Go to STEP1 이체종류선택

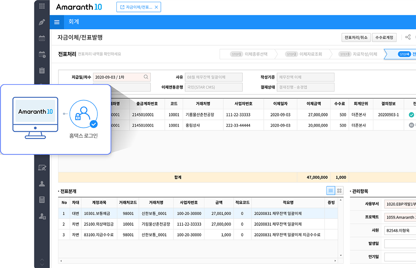pyautogui.click(x=248, y=54)
